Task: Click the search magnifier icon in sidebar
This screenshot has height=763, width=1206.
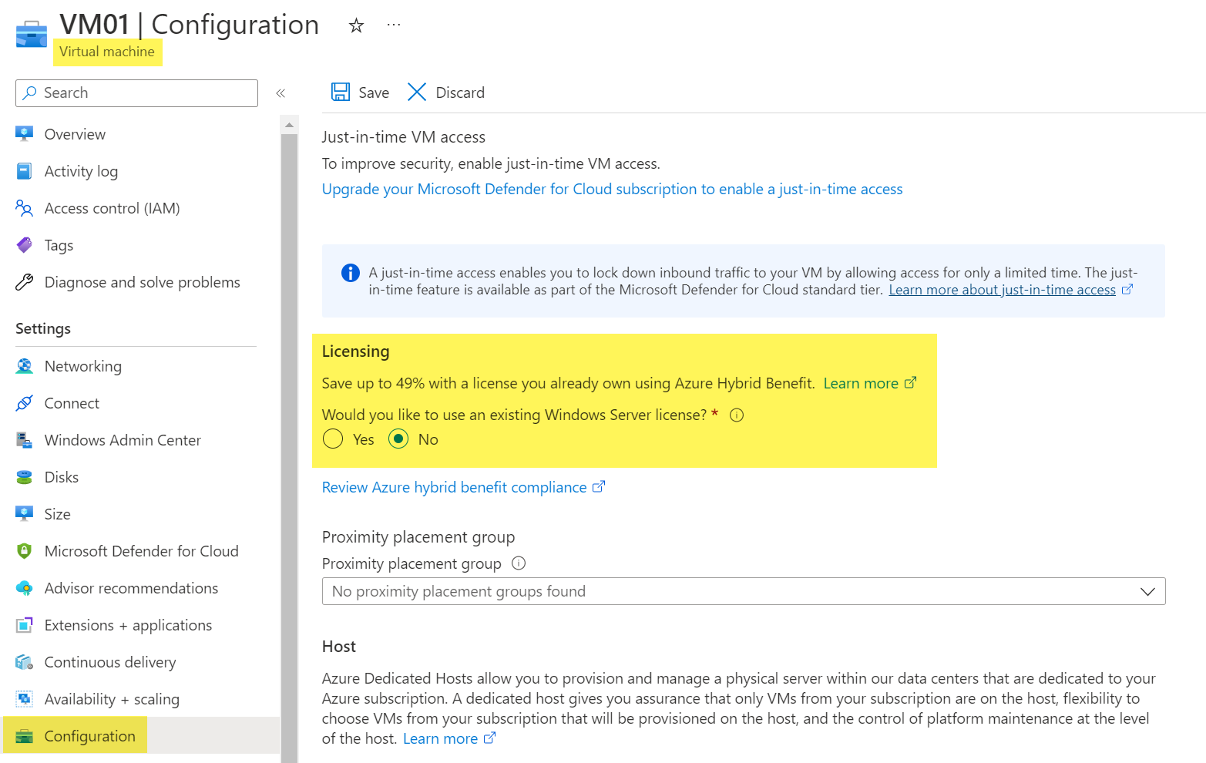Action: click(x=30, y=92)
